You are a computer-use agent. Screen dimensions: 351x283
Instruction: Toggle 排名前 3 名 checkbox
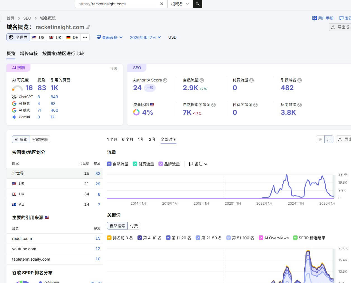point(109,238)
